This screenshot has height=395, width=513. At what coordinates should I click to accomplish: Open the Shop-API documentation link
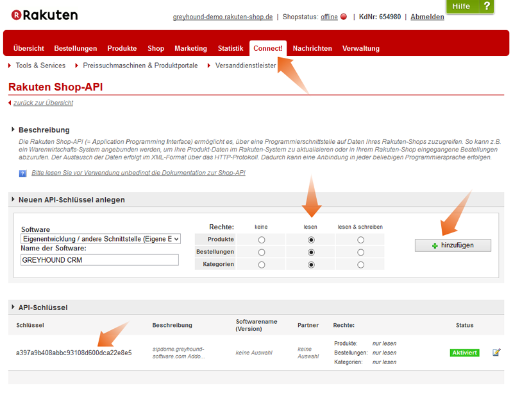tap(139, 173)
